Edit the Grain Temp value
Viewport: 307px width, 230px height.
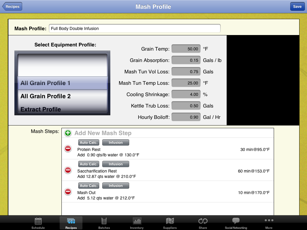[186, 49]
